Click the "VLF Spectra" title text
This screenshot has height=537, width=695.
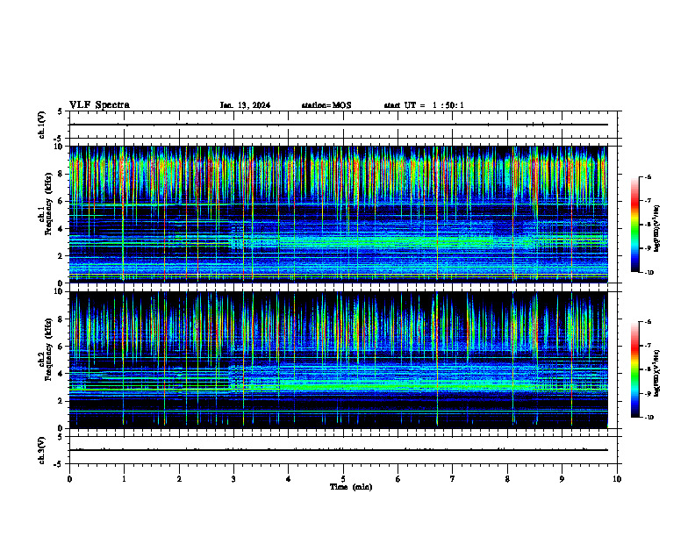pos(99,105)
